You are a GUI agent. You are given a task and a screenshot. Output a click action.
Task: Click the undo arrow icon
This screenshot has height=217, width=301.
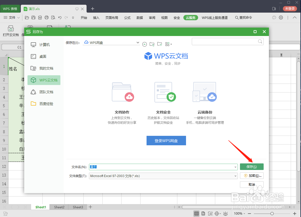click(x=60, y=18)
